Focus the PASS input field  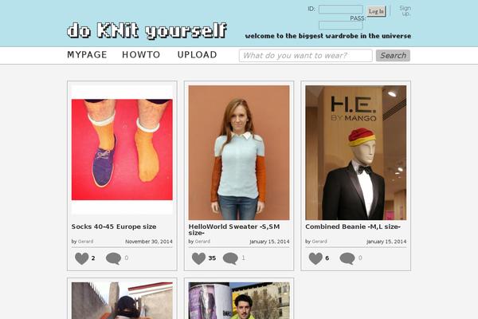[x=341, y=25]
